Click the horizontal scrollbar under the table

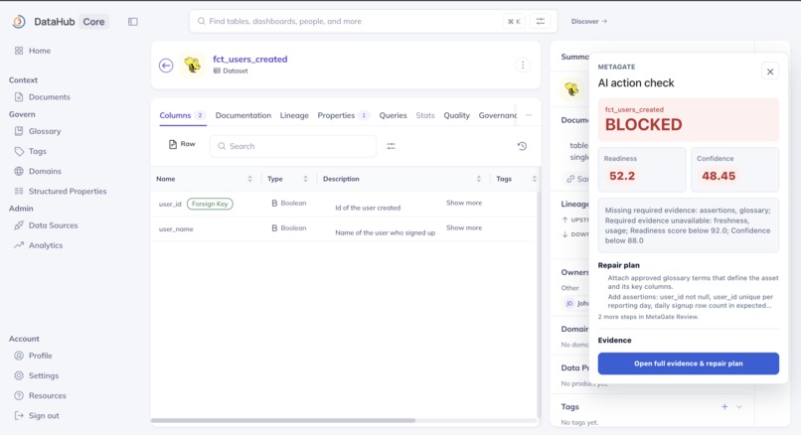click(283, 420)
